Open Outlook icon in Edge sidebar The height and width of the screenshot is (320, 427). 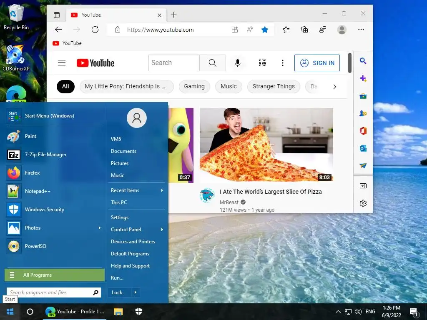click(x=363, y=148)
